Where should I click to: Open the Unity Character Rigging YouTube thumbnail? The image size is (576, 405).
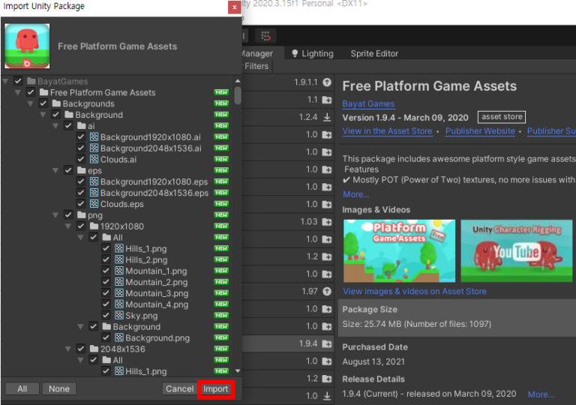(517, 251)
